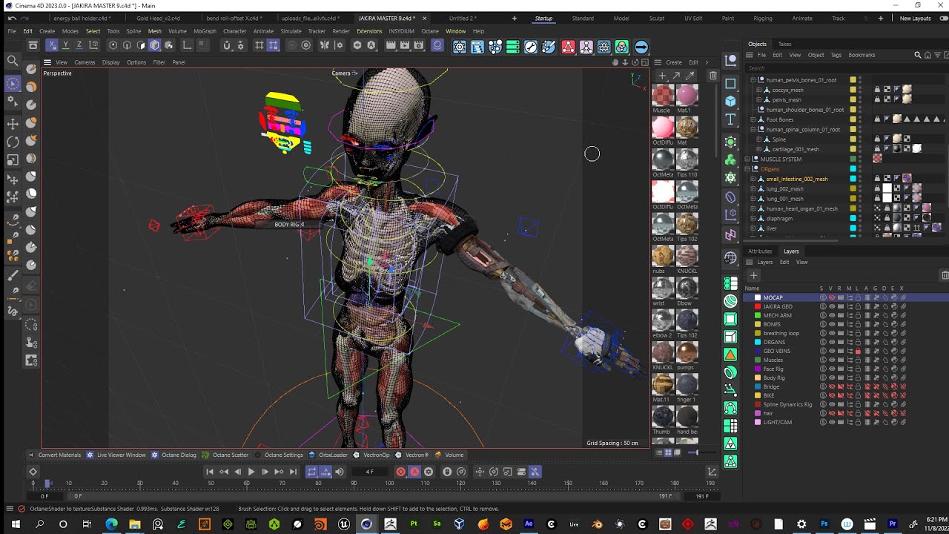Open Cameras menu in viewport header
This screenshot has width=949, height=534.
(x=85, y=62)
